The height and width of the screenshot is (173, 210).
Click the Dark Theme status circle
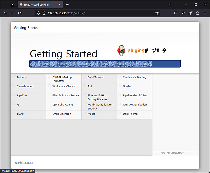[x=120, y=113]
